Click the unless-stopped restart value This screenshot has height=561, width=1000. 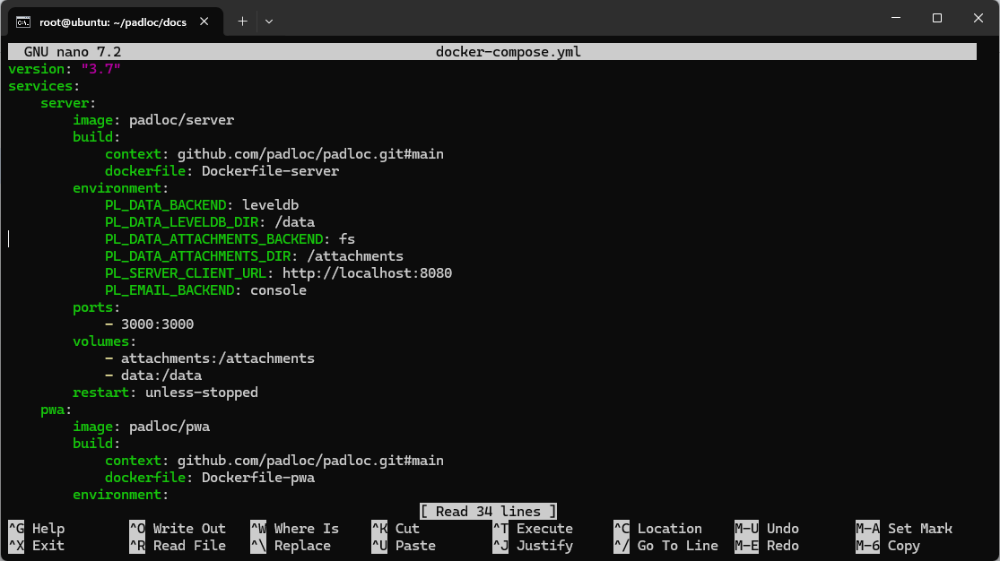(x=202, y=392)
